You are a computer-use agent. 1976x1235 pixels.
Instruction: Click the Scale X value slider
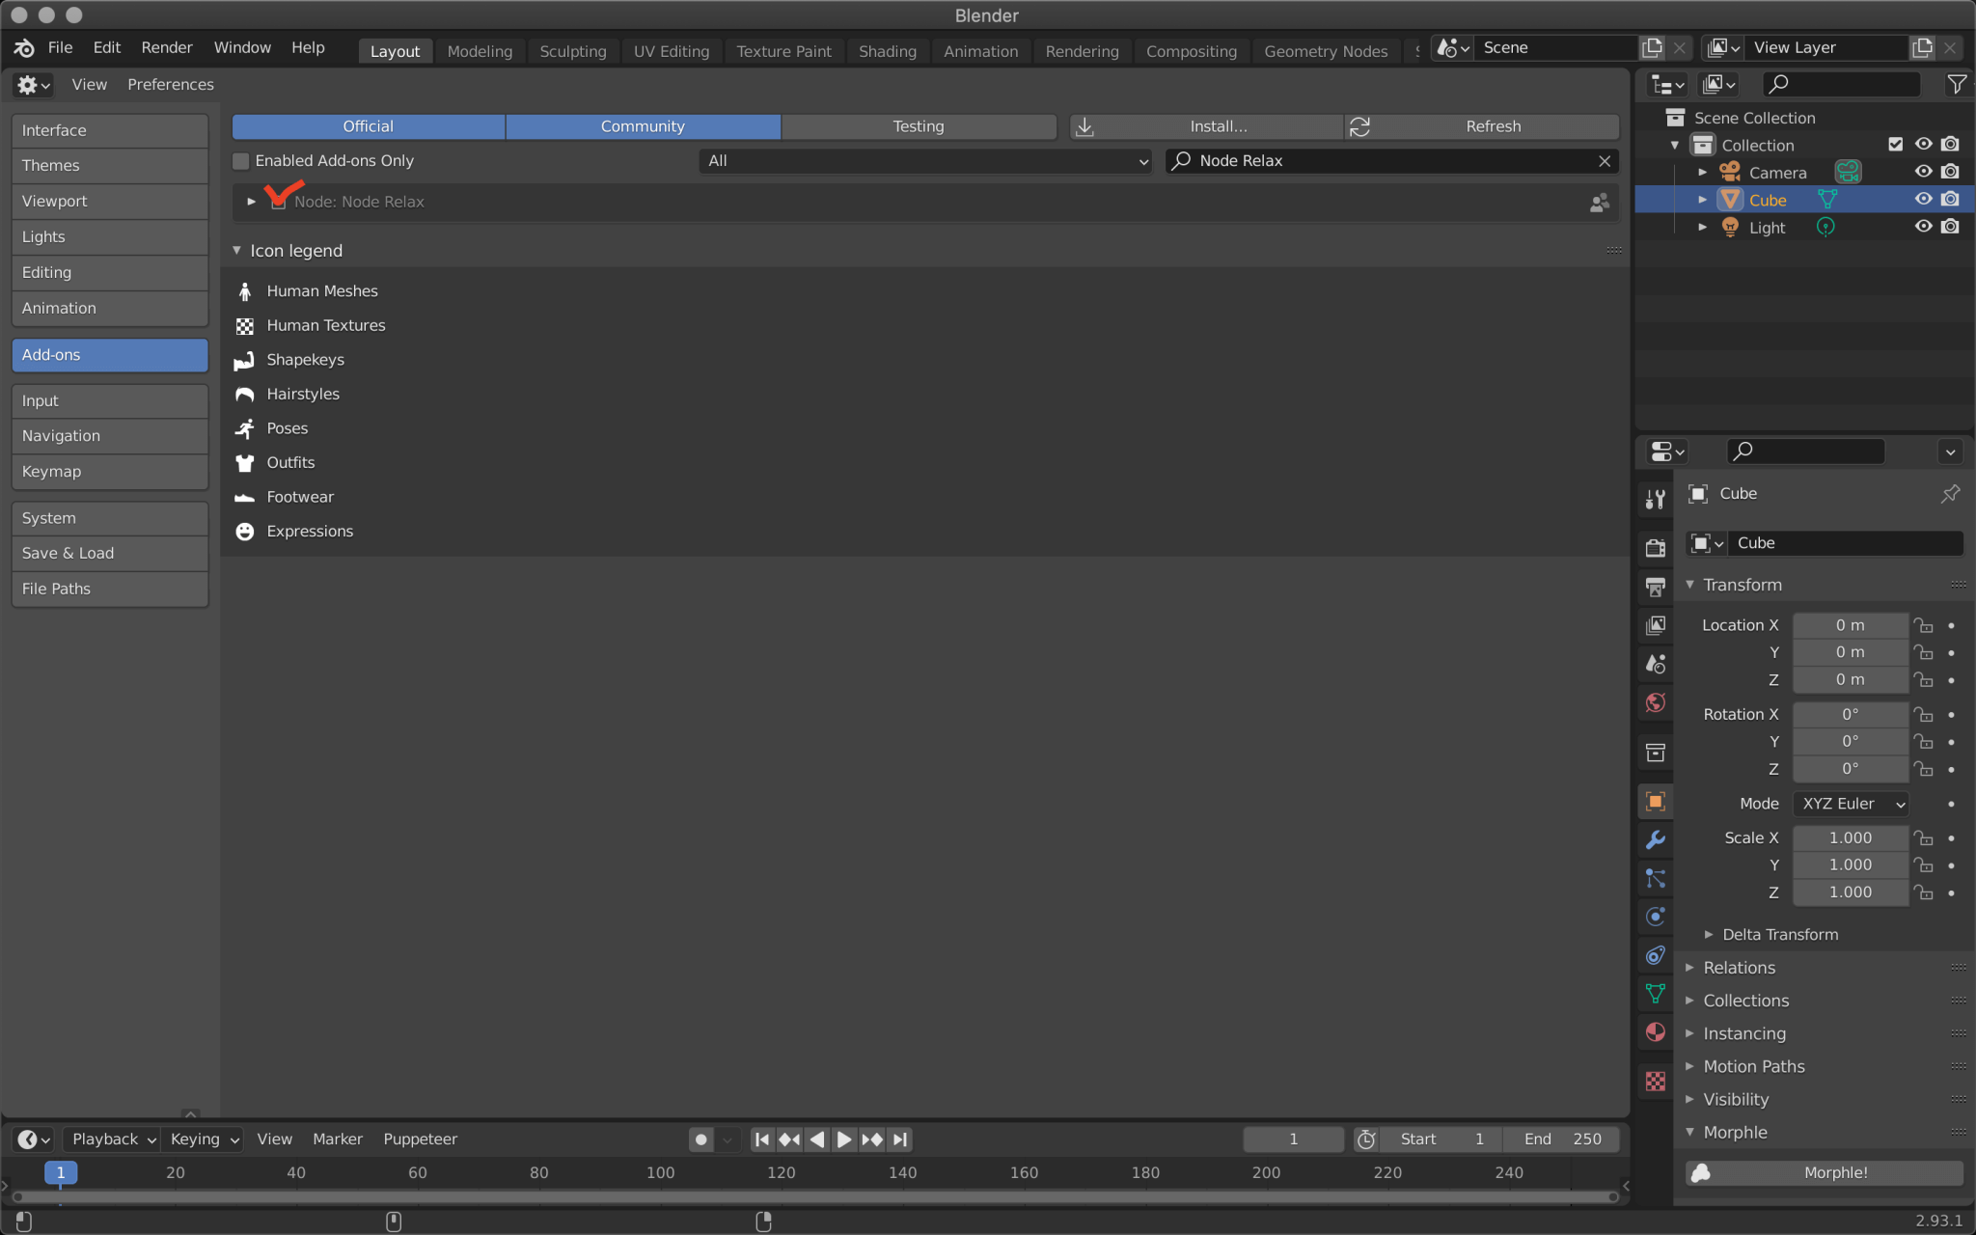pyautogui.click(x=1849, y=837)
